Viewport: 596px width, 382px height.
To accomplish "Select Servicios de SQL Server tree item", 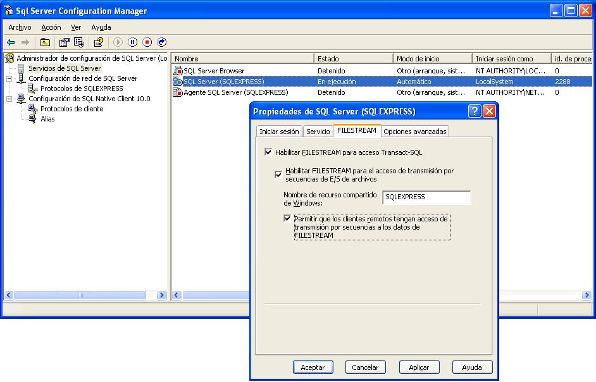I will [x=65, y=68].
